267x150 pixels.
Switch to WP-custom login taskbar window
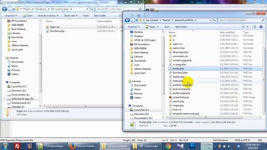click(x=146, y=146)
